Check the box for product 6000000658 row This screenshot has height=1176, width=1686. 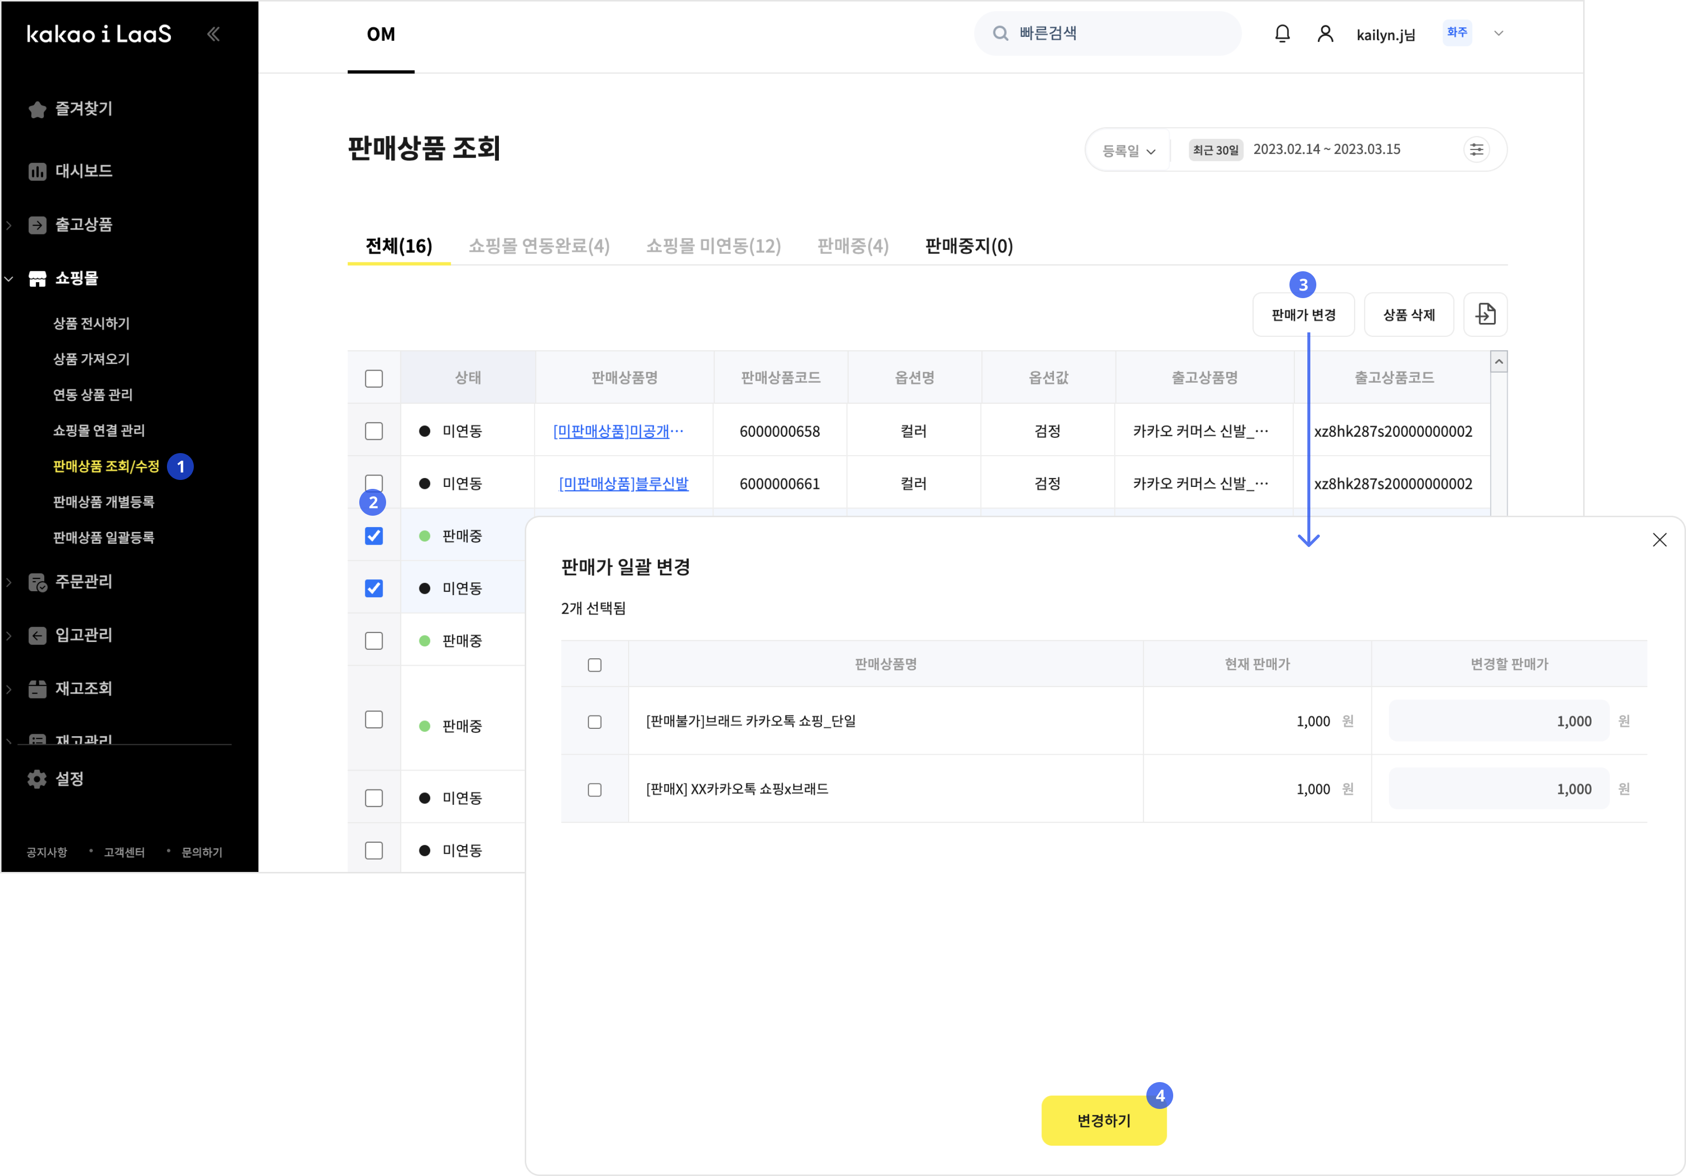pos(374,431)
